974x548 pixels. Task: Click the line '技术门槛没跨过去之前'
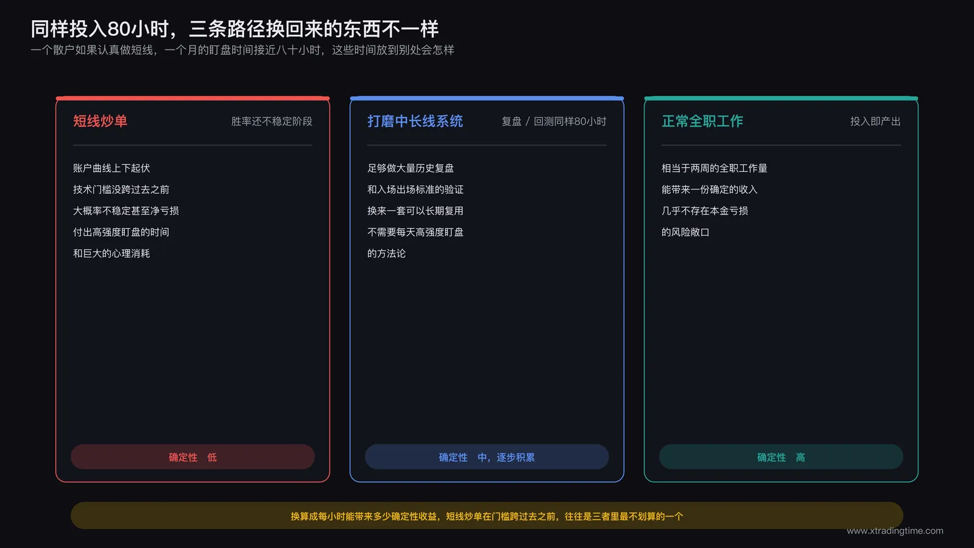tap(121, 189)
